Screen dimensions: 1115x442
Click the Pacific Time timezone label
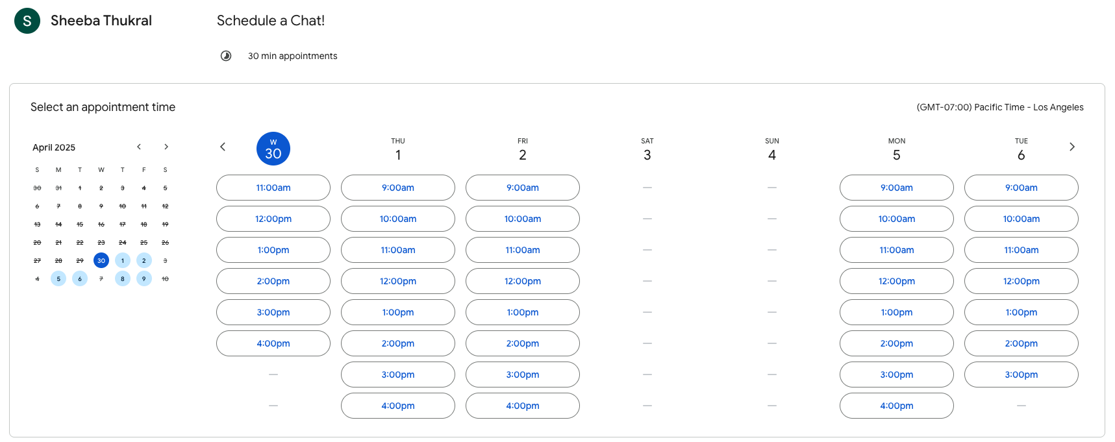point(1000,107)
